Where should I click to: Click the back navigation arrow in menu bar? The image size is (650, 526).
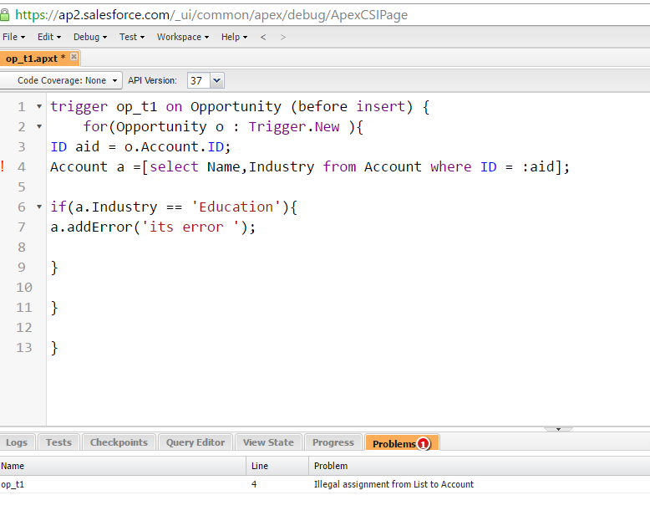point(263,37)
